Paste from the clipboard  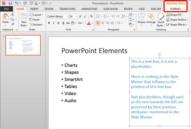[x=6, y=19]
